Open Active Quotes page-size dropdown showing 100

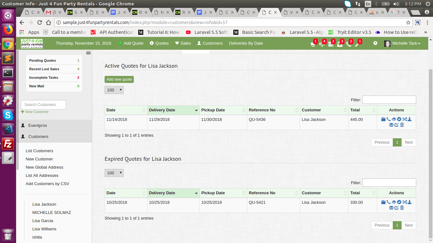(x=114, y=90)
